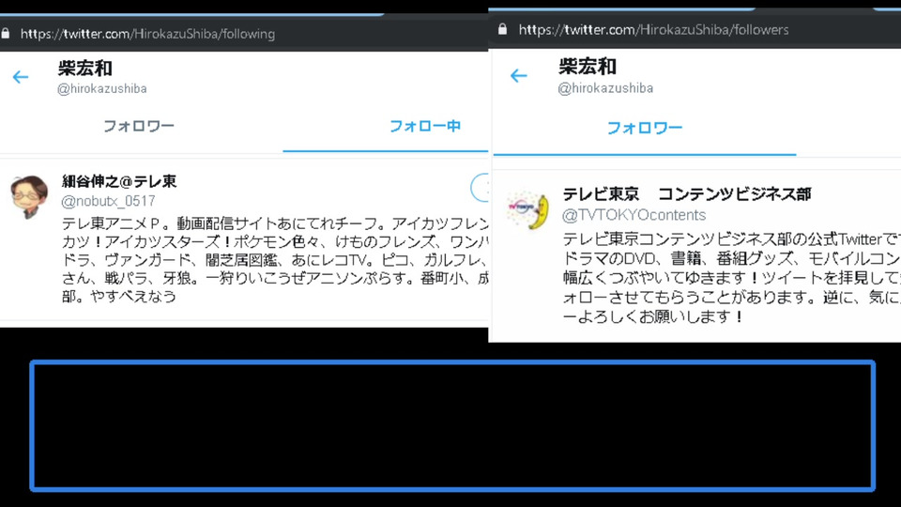This screenshot has height=507, width=901.
Task: Click @hirokazushiba handle in the followers window
Action: point(605,88)
